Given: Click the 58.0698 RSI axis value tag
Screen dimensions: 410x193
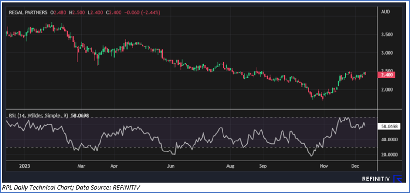Looking at the screenshot, I should tap(389, 127).
